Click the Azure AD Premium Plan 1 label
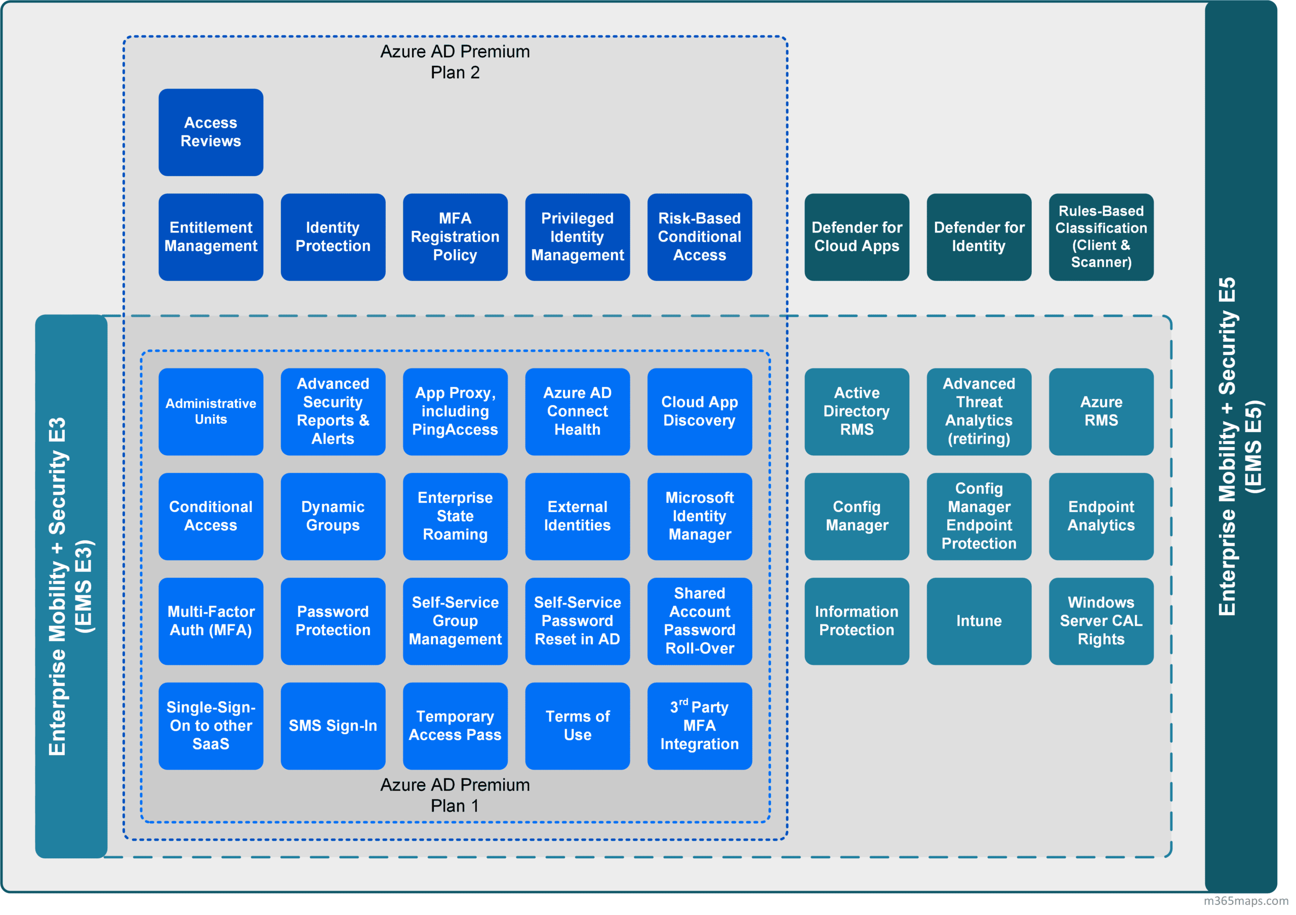The width and height of the screenshot is (1296, 915). pos(455,795)
